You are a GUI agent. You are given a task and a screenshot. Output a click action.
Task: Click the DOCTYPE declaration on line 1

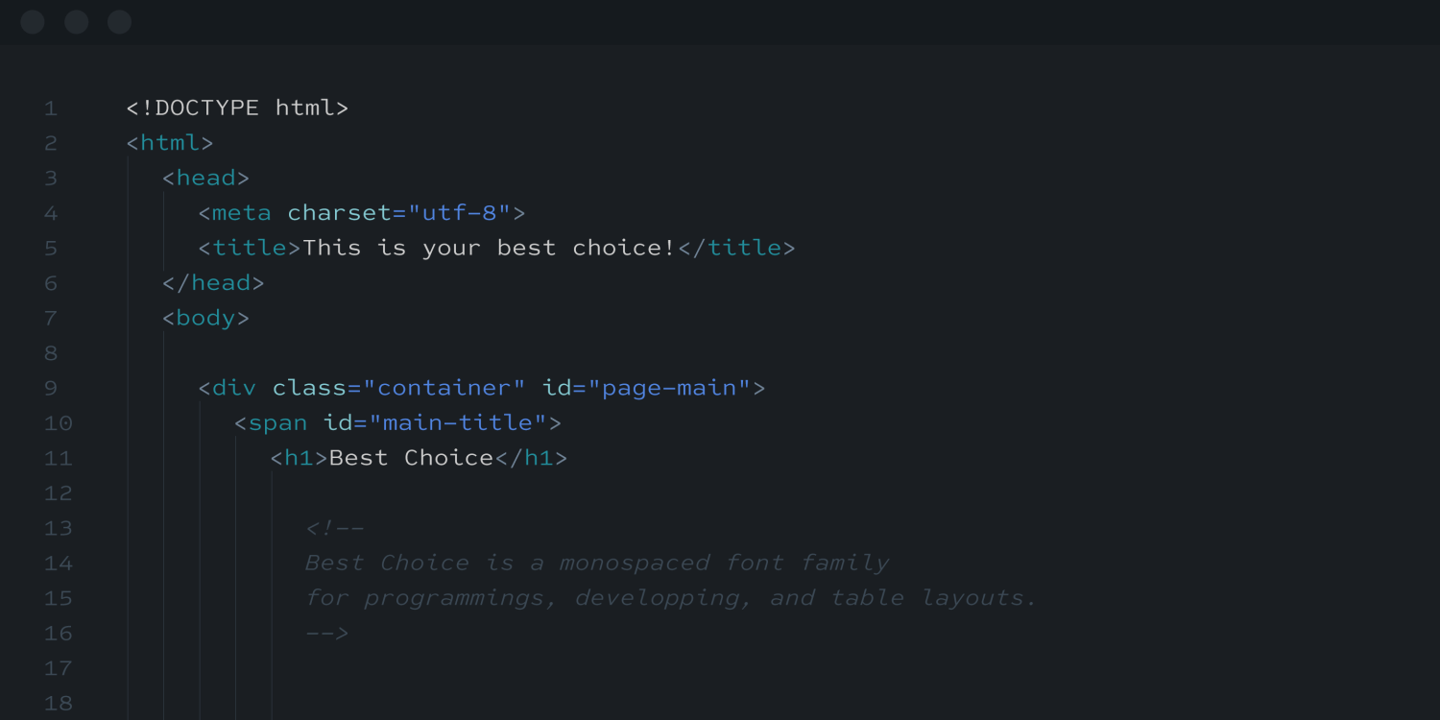tap(236, 108)
